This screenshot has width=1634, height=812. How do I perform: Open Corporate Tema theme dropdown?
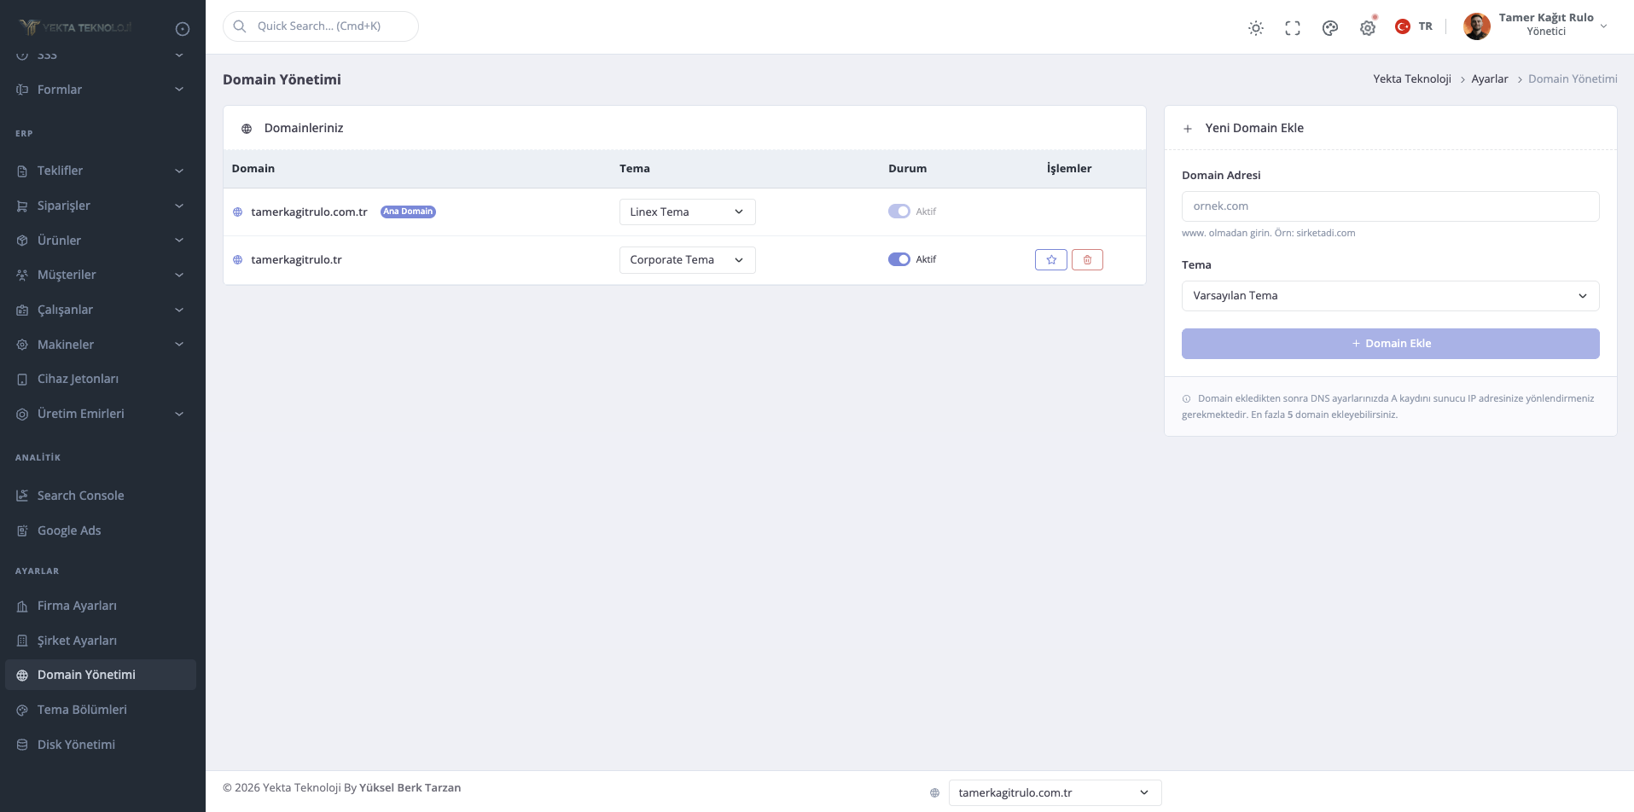point(687,260)
